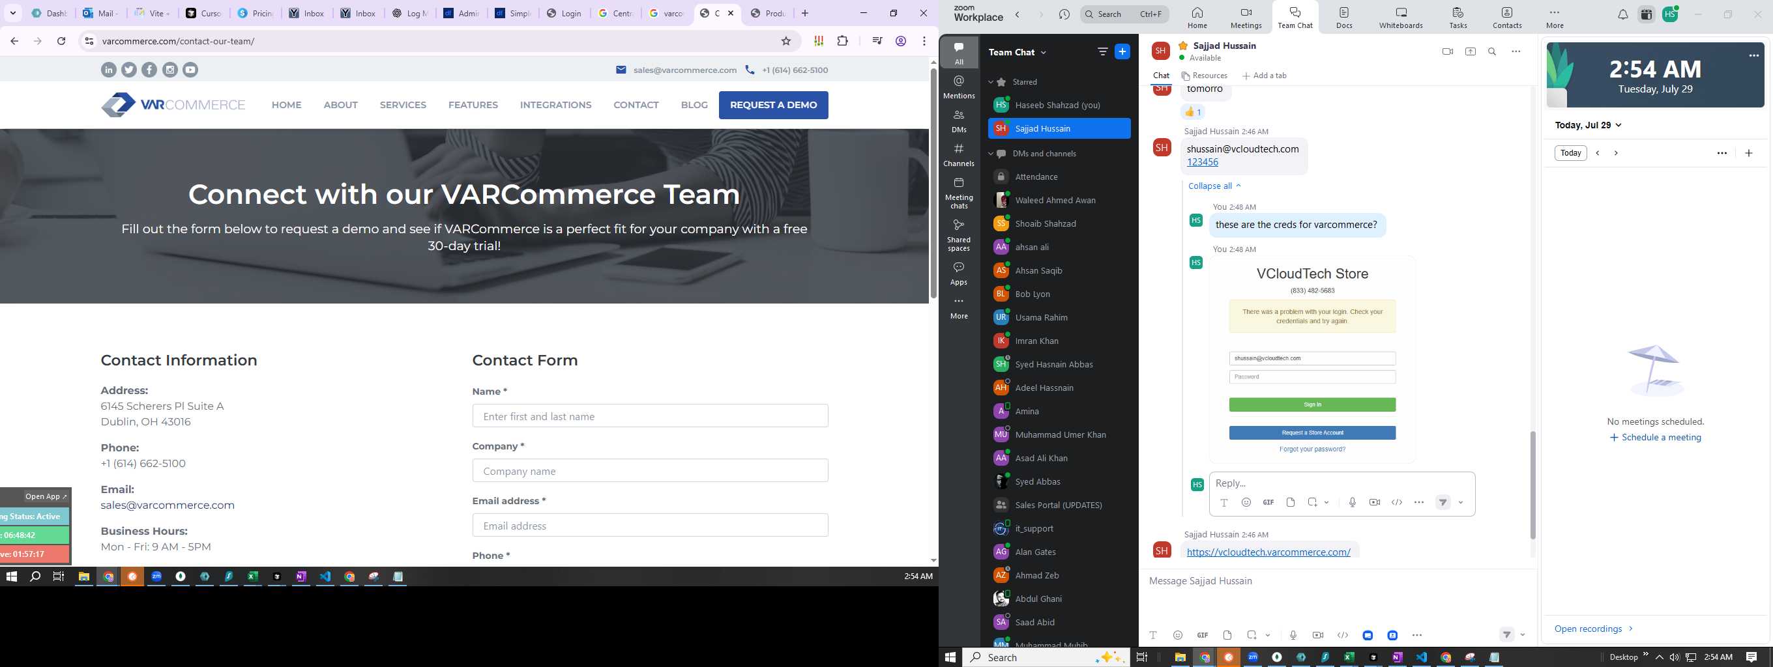Viewport: 1773px width, 667px height.
Task: Click Message Sajjad Hussain input box
Action: click(1338, 581)
